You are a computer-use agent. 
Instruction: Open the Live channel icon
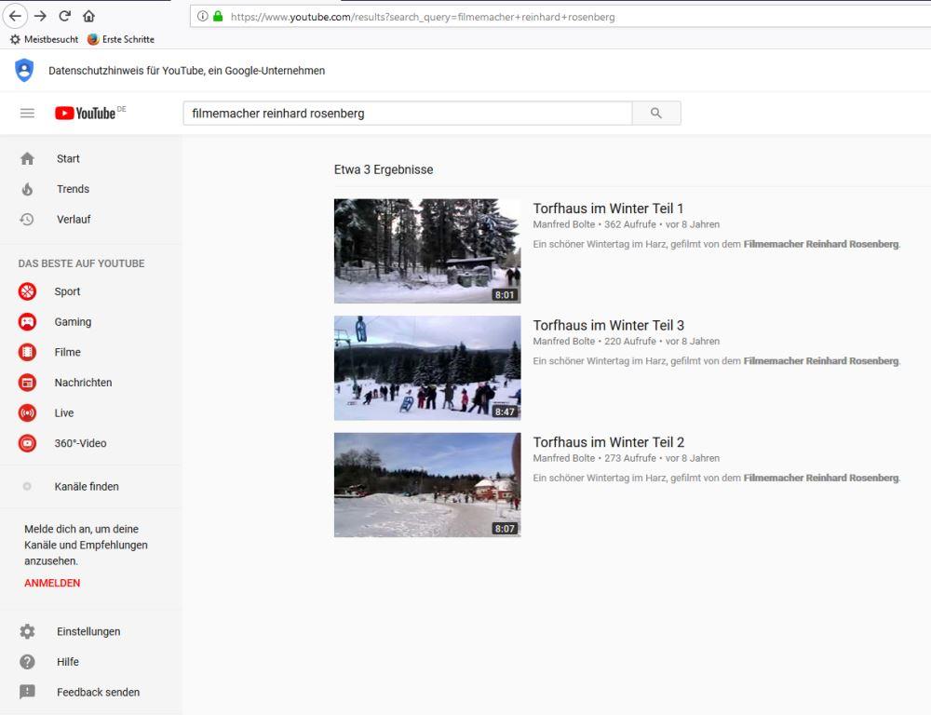click(x=27, y=412)
